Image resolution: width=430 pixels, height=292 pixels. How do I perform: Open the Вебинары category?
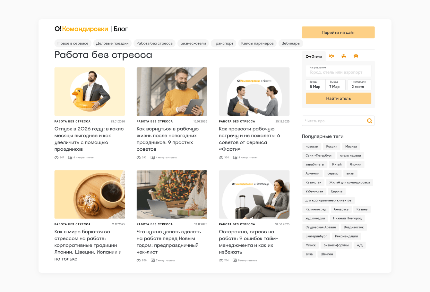tap(291, 43)
